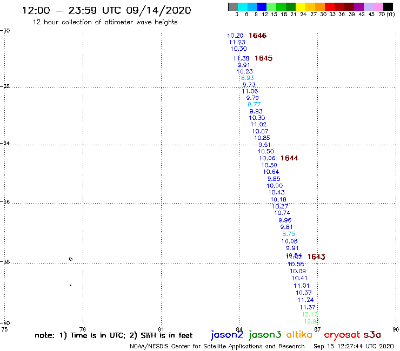Select the 9.73 wave height reading
Viewport: 400px width, 351px height.
249,85
